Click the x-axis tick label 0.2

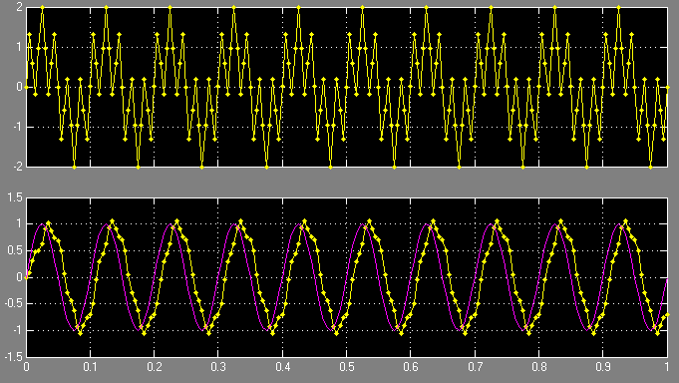point(155,367)
